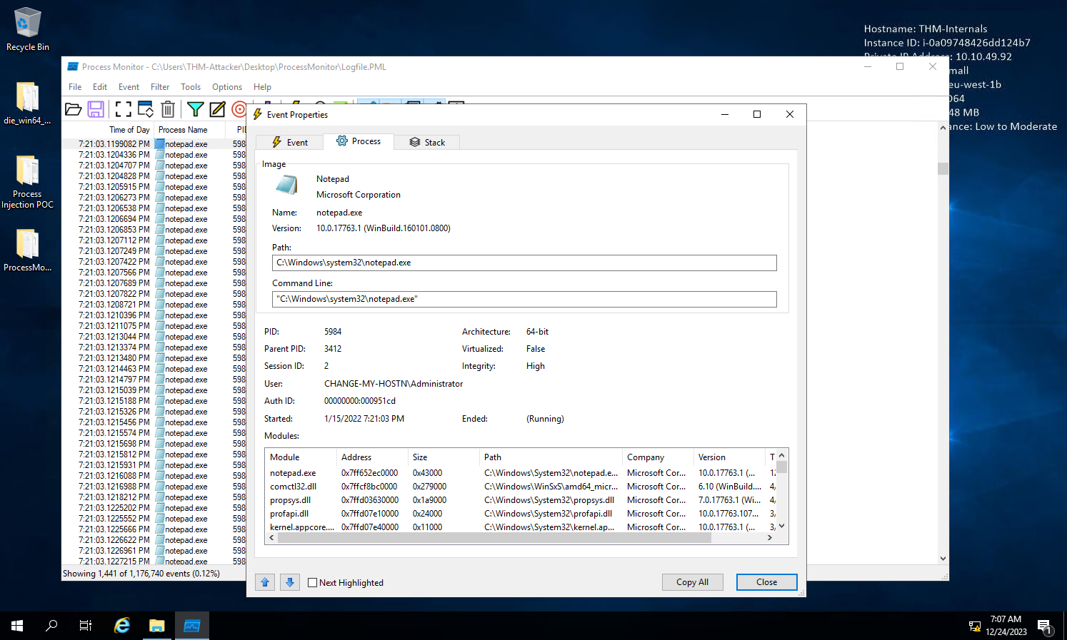Select the die_win64 desktop folder
The width and height of the screenshot is (1067, 640).
[27, 103]
